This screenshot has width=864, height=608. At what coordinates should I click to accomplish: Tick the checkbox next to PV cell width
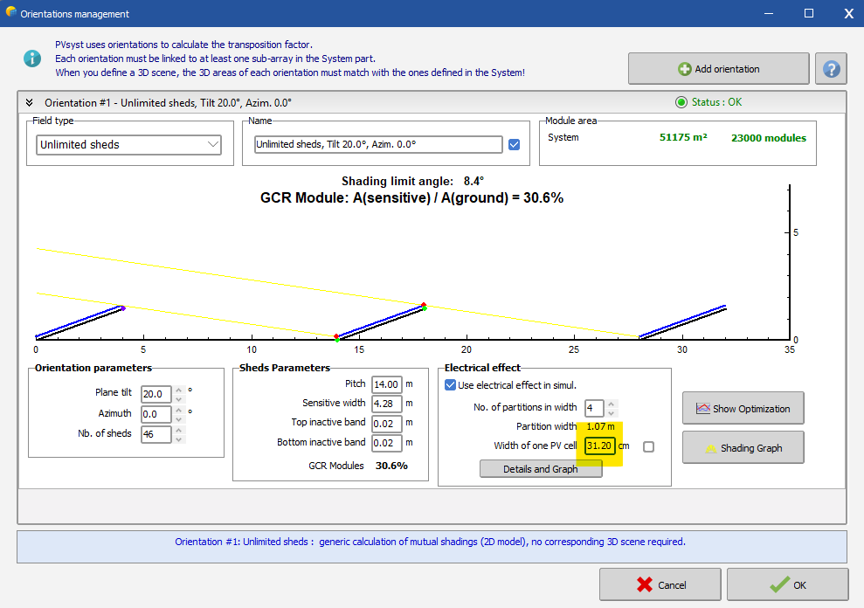(648, 447)
